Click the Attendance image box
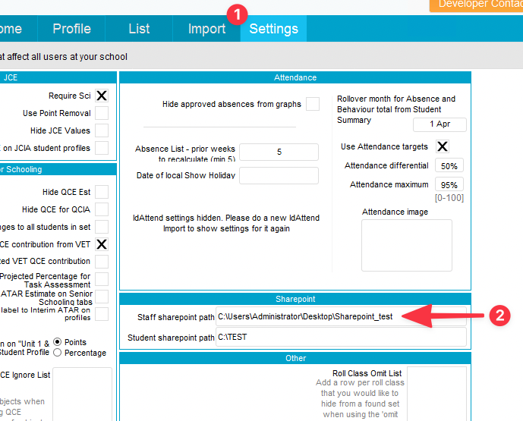 [406, 245]
